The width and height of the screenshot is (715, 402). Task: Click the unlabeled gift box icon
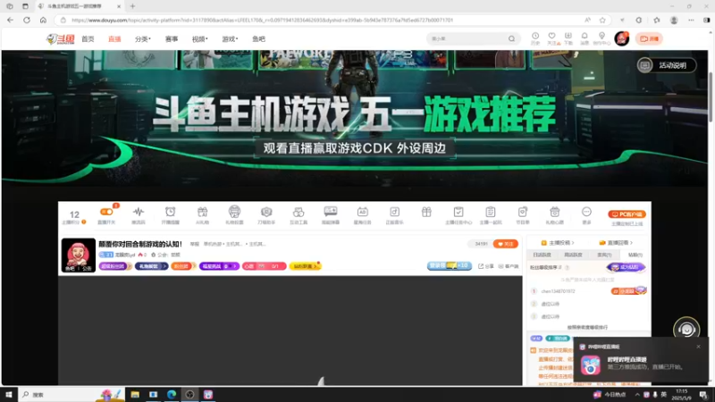click(426, 212)
